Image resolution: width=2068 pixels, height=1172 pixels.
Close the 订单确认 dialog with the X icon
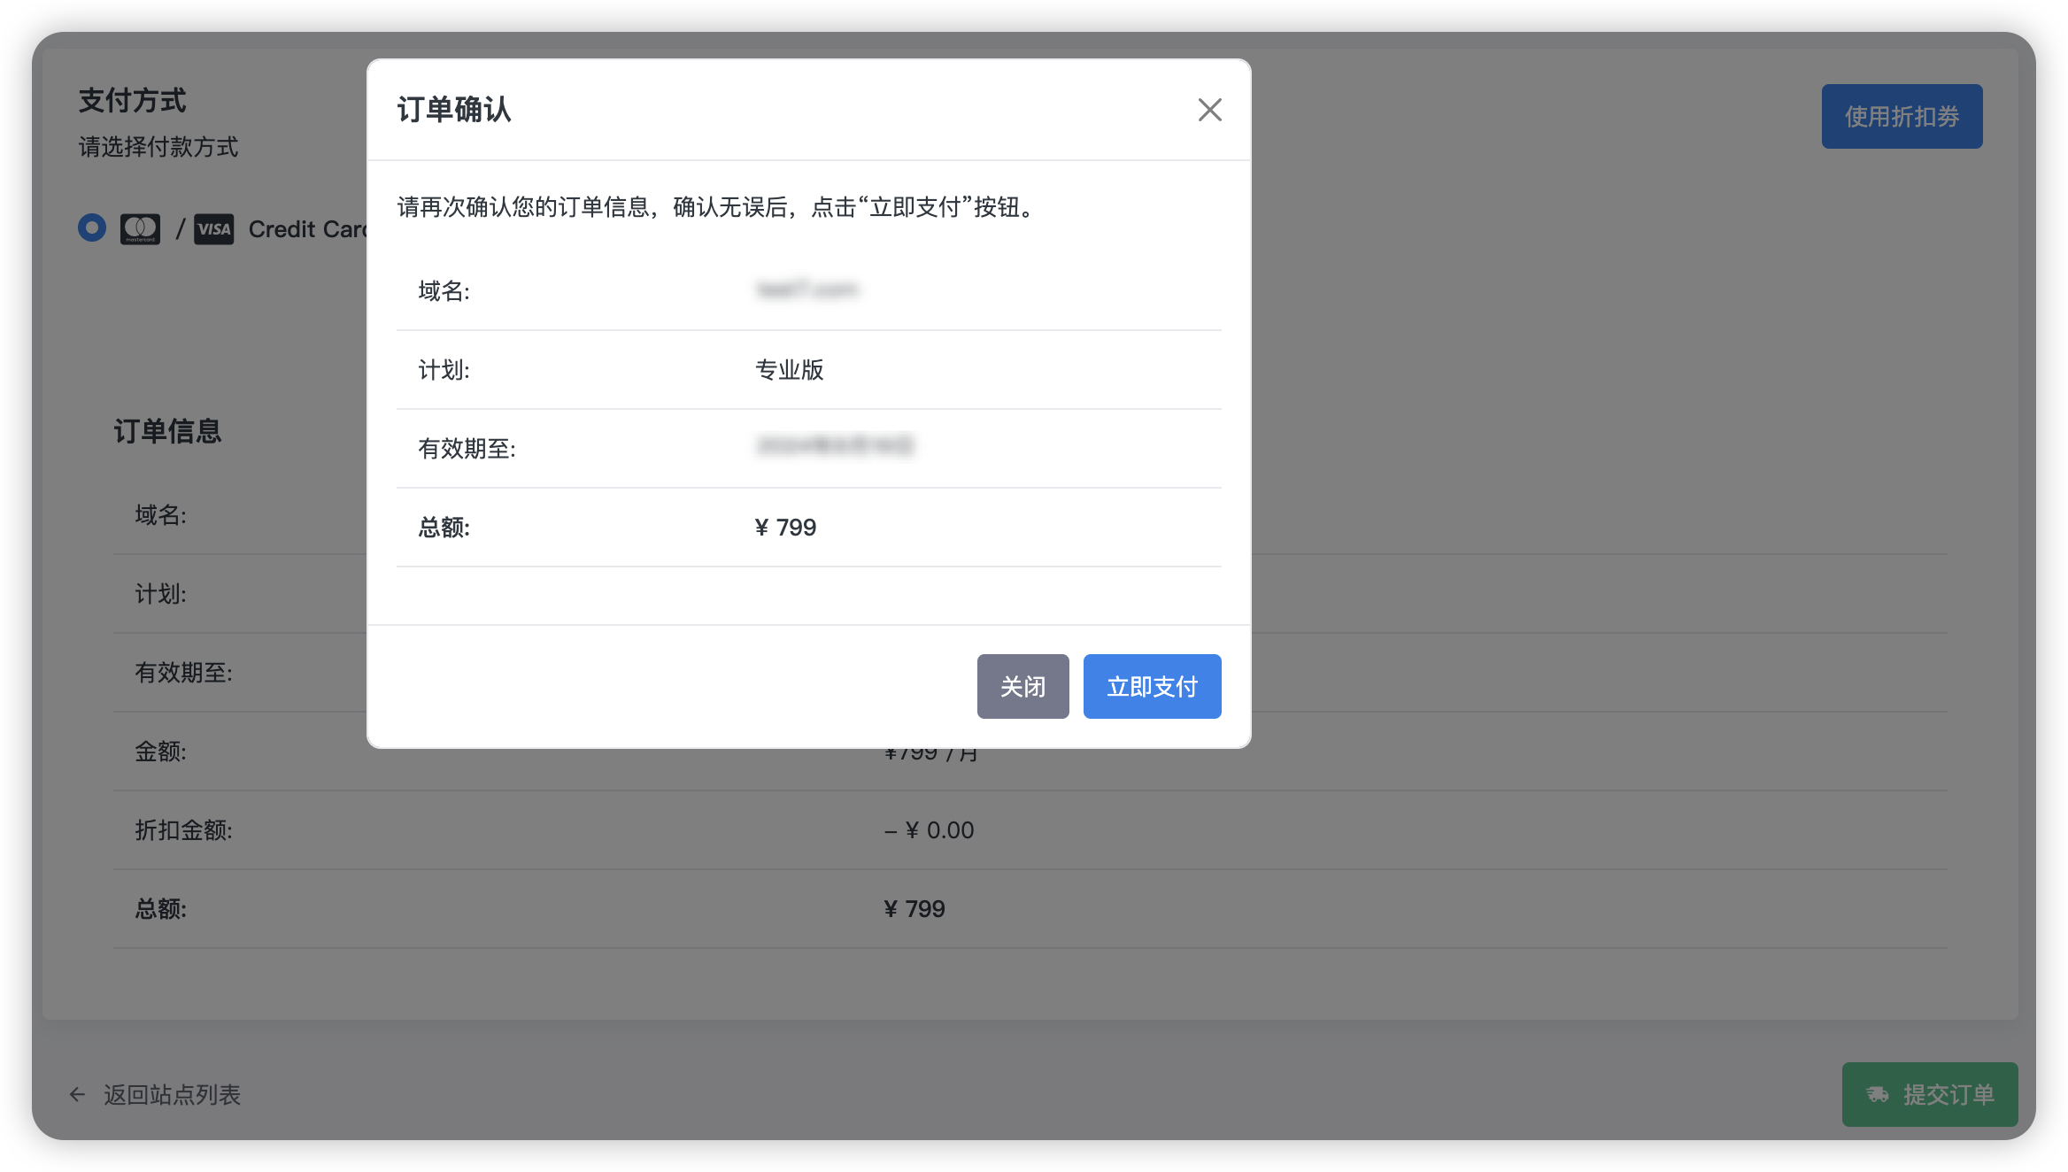click(x=1209, y=110)
